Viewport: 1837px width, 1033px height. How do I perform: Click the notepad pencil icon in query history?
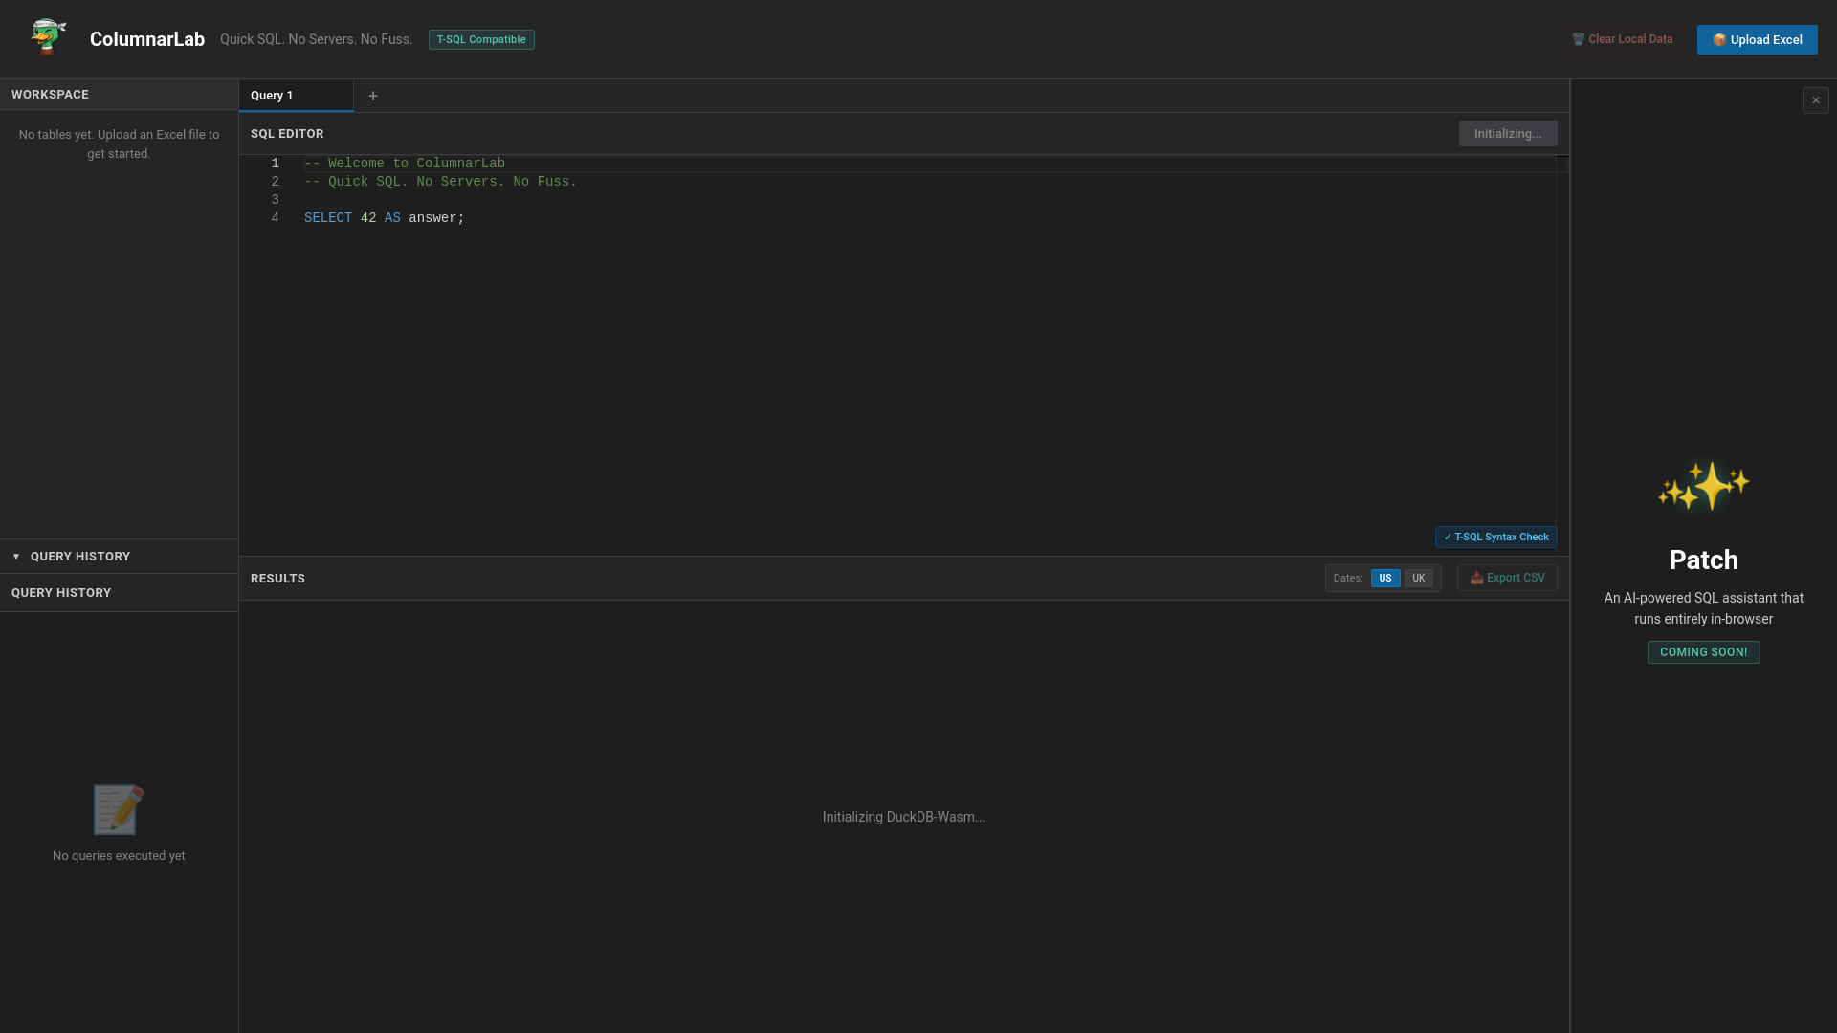[119, 809]
